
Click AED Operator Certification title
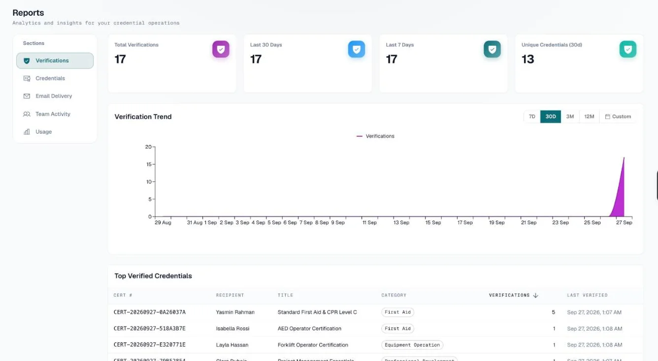coord(309,329)
